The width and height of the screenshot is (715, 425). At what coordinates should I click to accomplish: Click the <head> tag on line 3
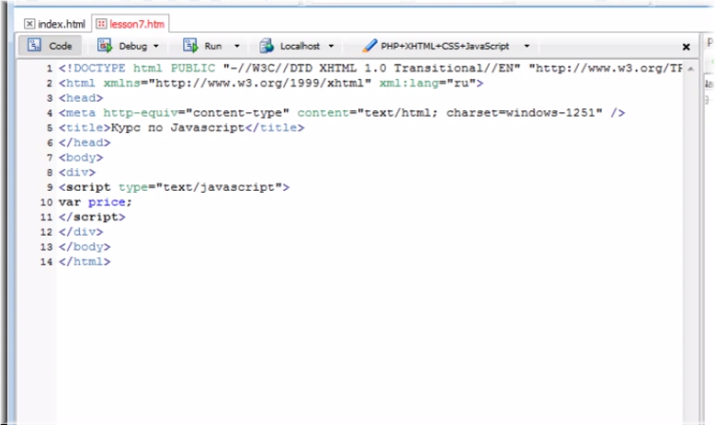81,98
